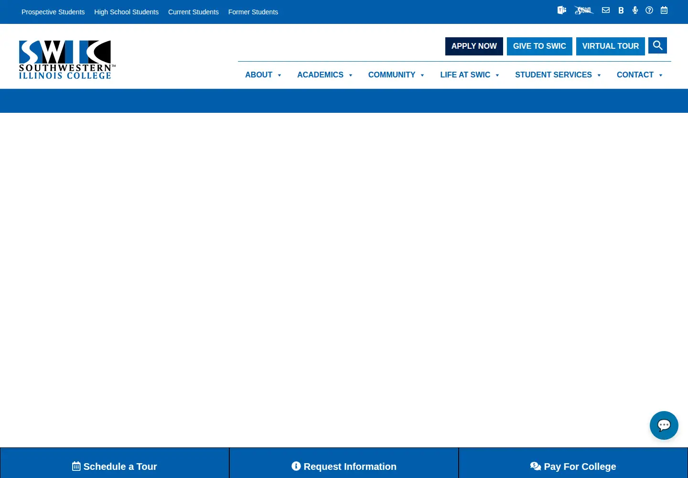Open the email envelope icon
Viewport: 688px width, 478px height.
click(606, 10)
